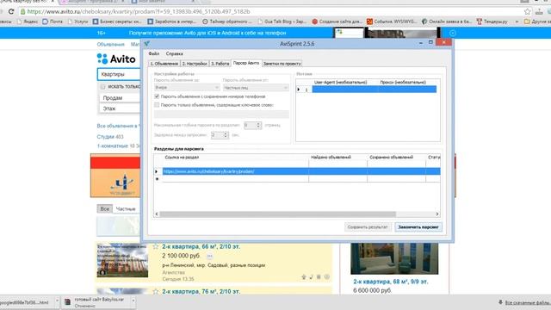This screenshot has height=310, width=551.
Task: Enable parsing with saving phone numbers checkbox
Action: pyautogui.click(x=157, y=96)
